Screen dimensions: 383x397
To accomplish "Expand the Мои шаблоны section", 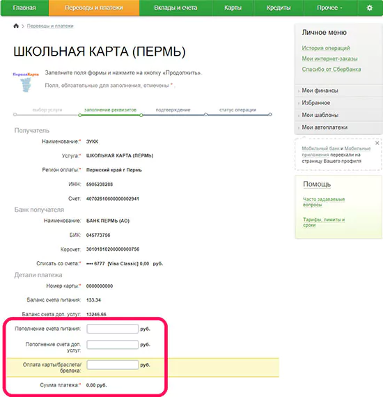I will [x=338, y=115].
